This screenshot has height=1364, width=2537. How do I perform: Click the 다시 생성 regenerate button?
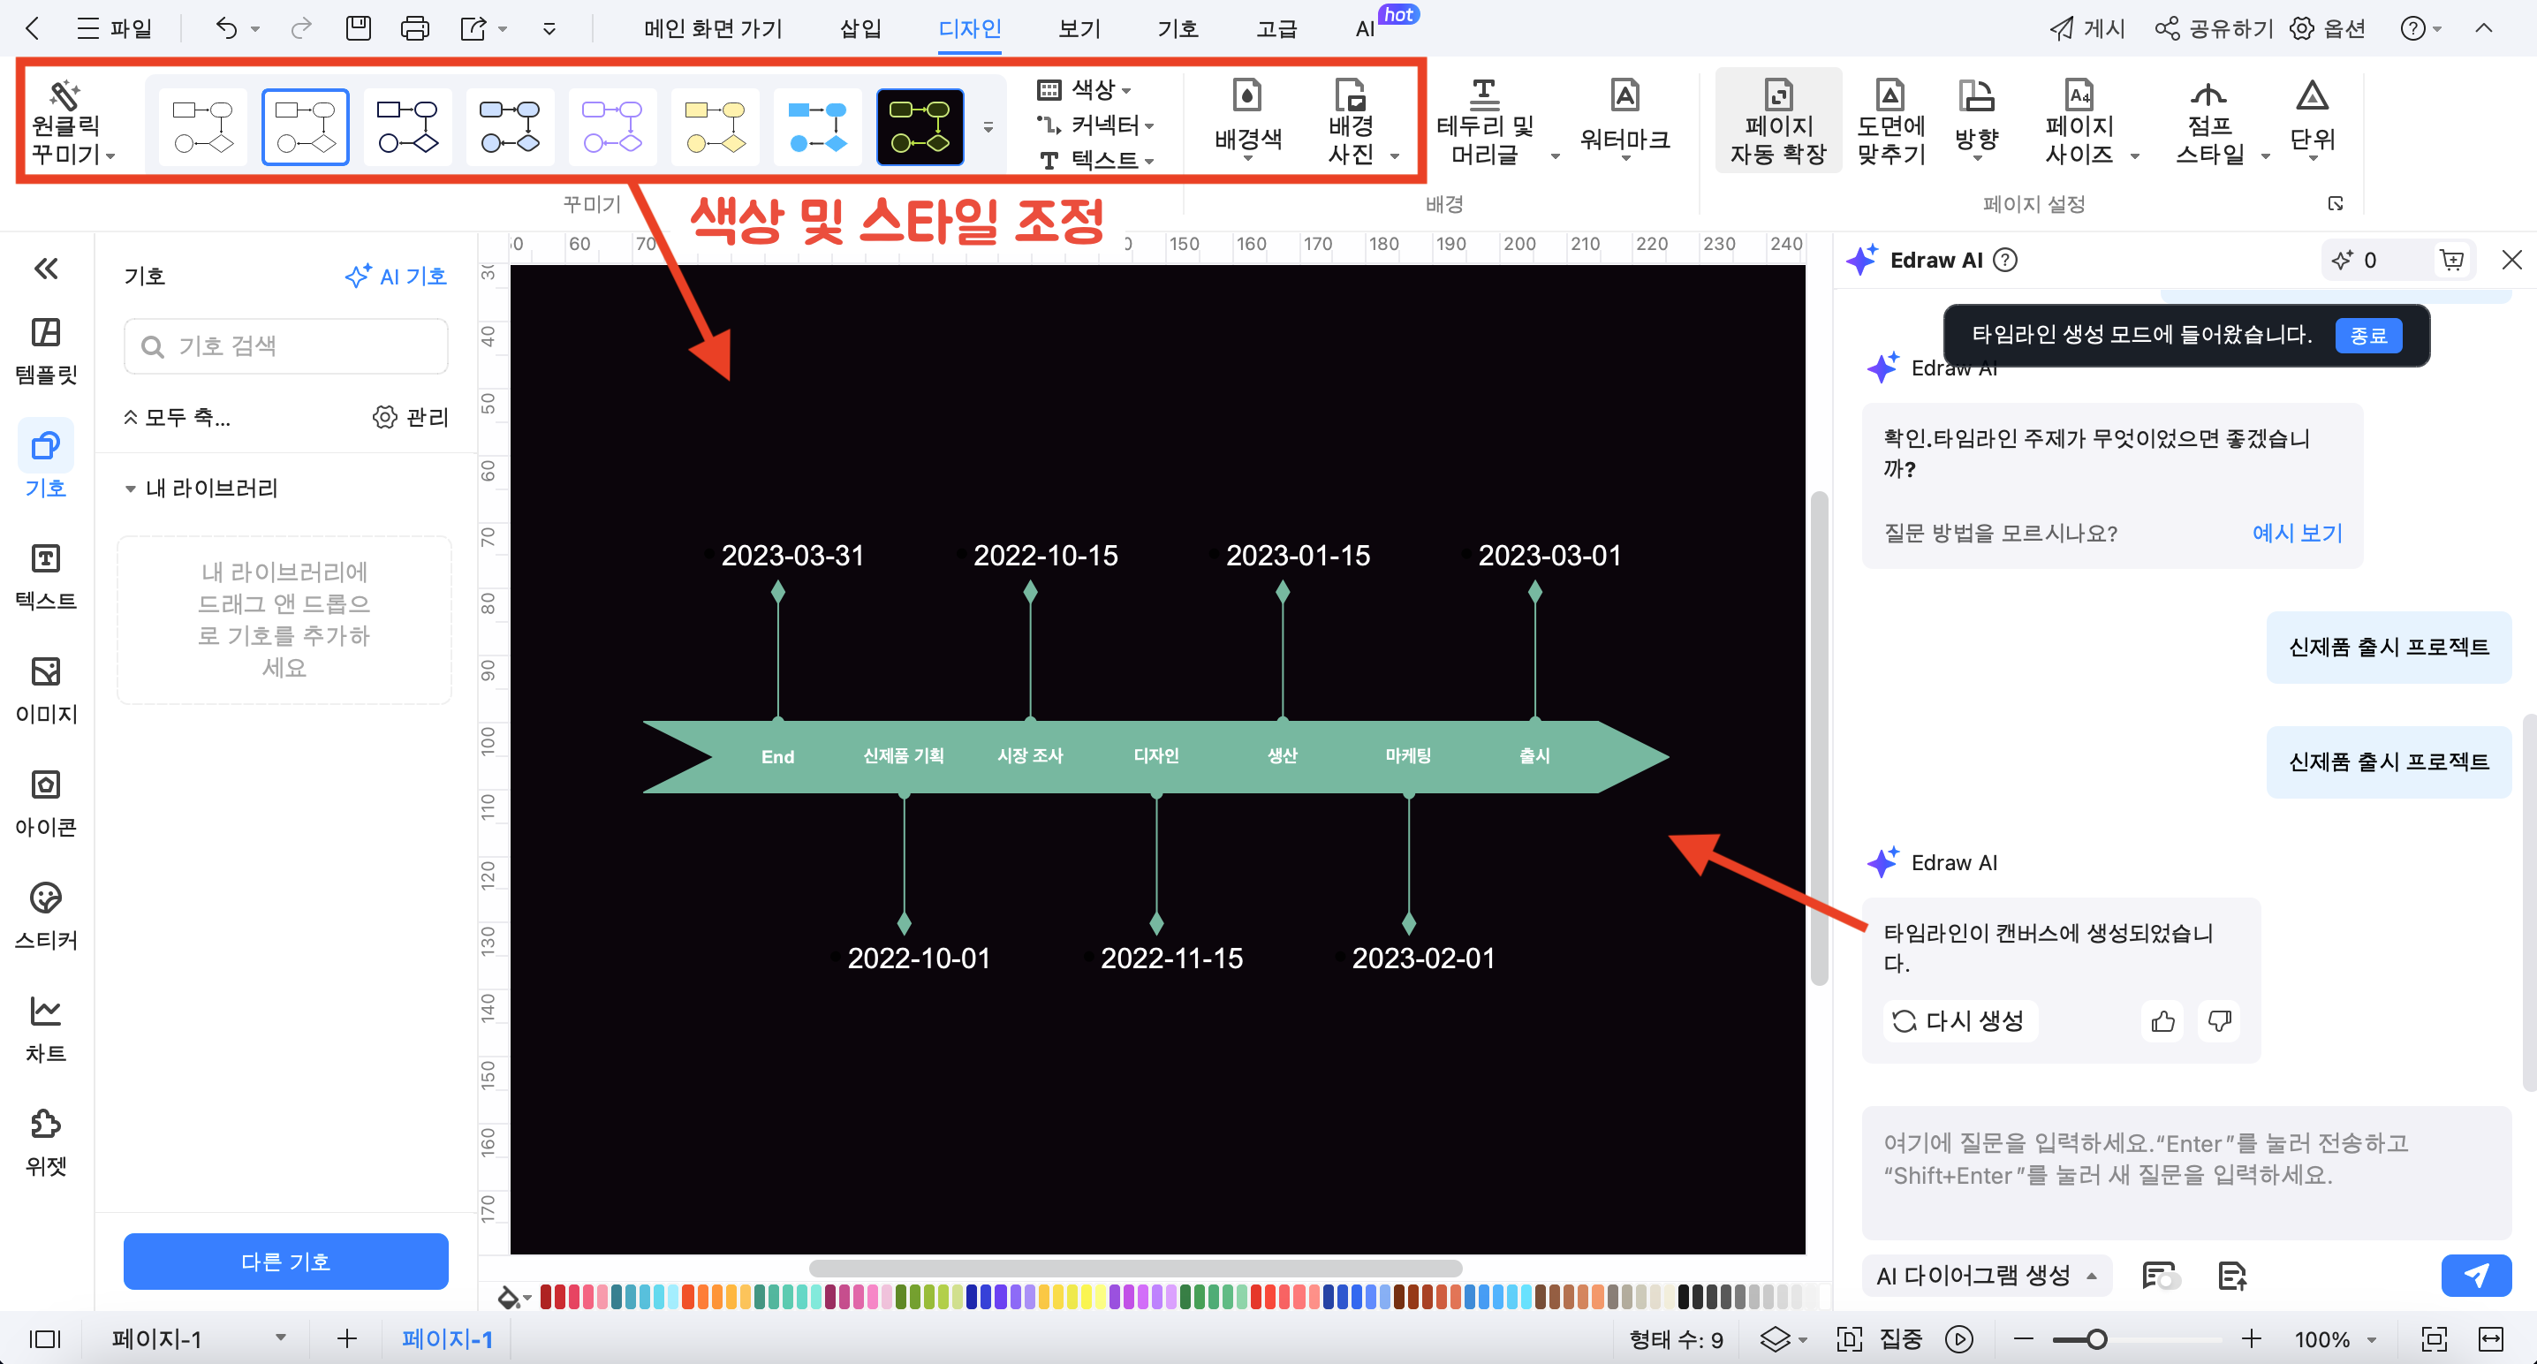coord(1960,1020)
